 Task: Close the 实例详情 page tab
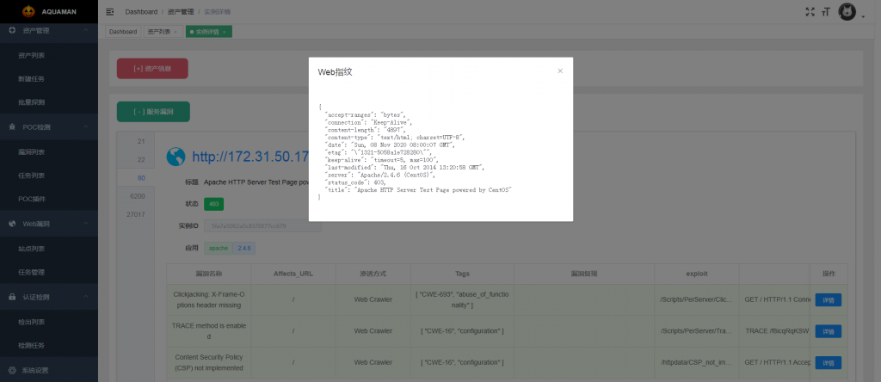225,32
